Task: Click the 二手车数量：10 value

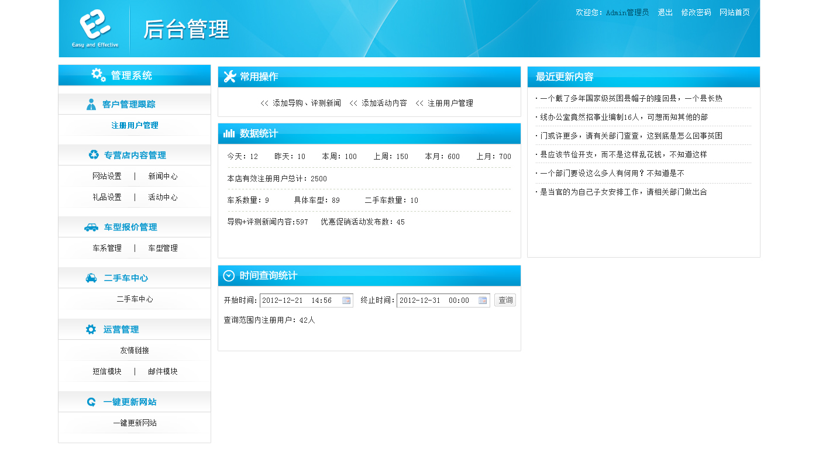Action: coord(391,201)
